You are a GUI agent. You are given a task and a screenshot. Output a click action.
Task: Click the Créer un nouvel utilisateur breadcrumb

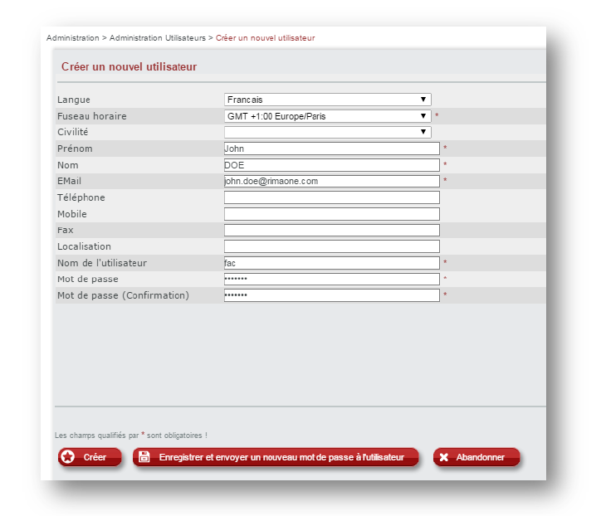click(x=265, y=38)
